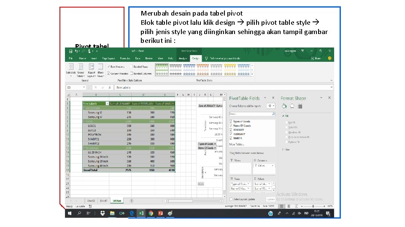Switch to the Home ribbon tab

(83, 58)
